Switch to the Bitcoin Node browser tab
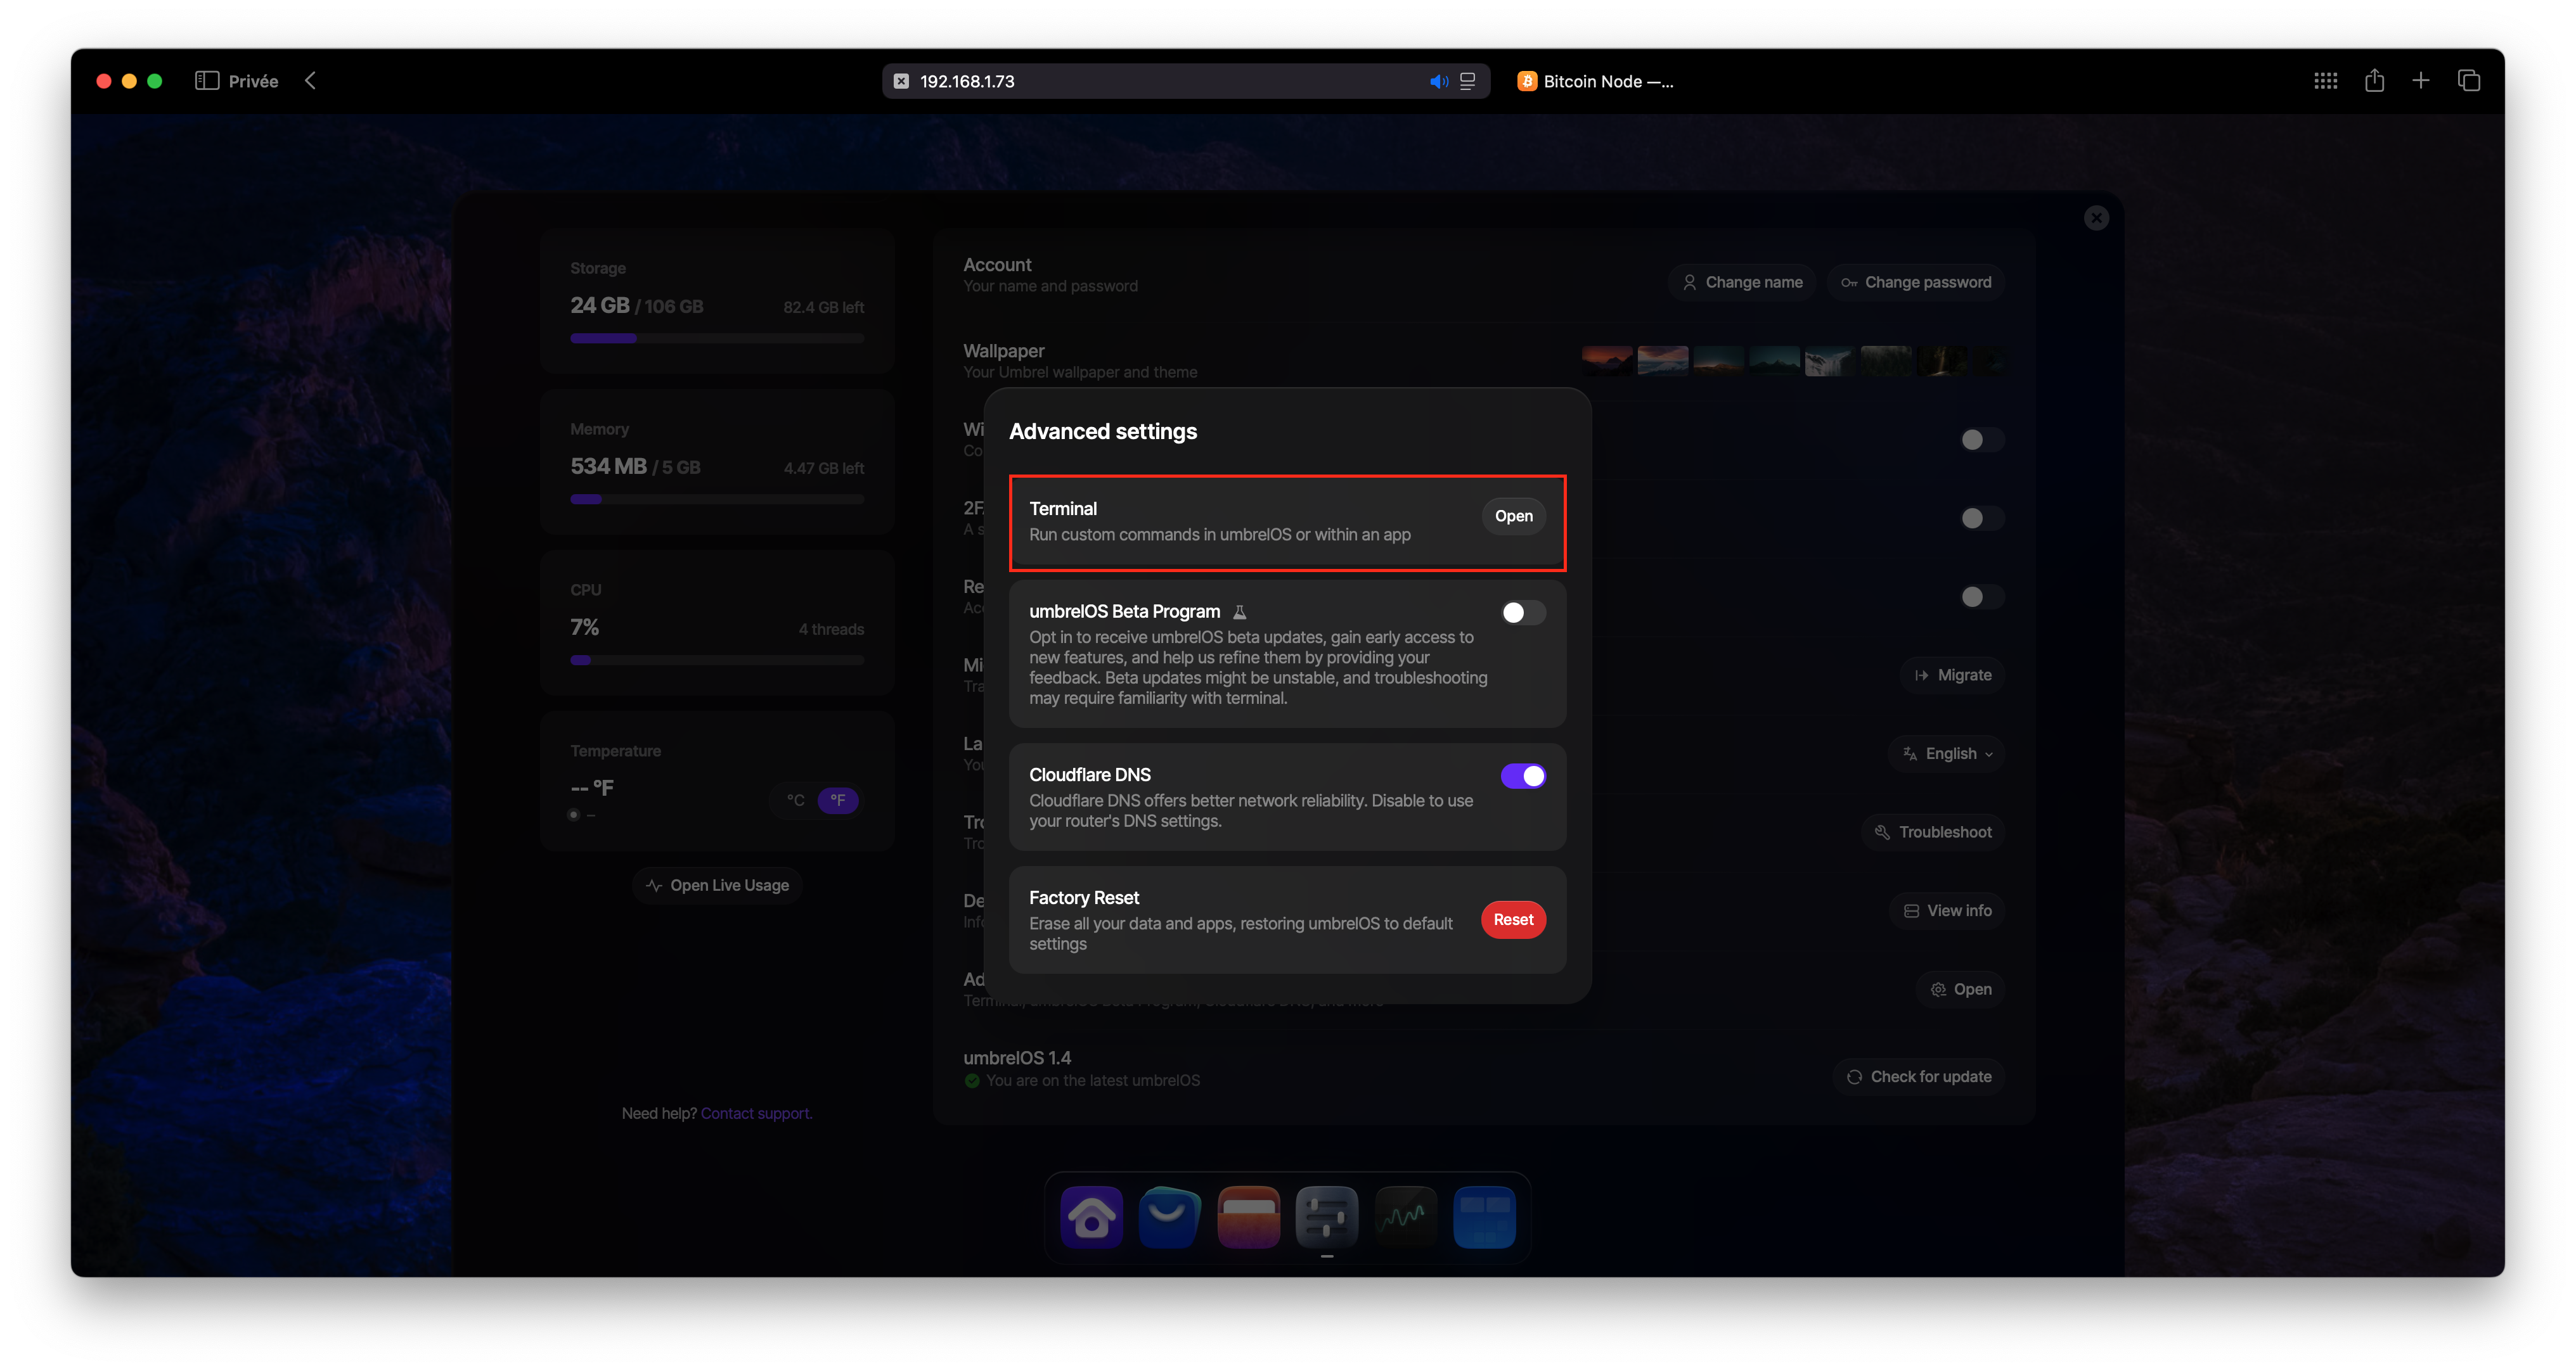 1595,82
